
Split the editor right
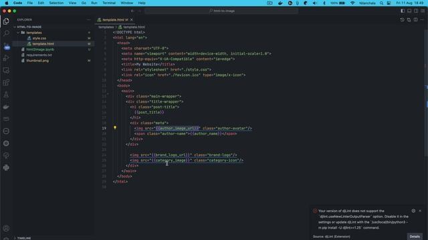point(415,19)
